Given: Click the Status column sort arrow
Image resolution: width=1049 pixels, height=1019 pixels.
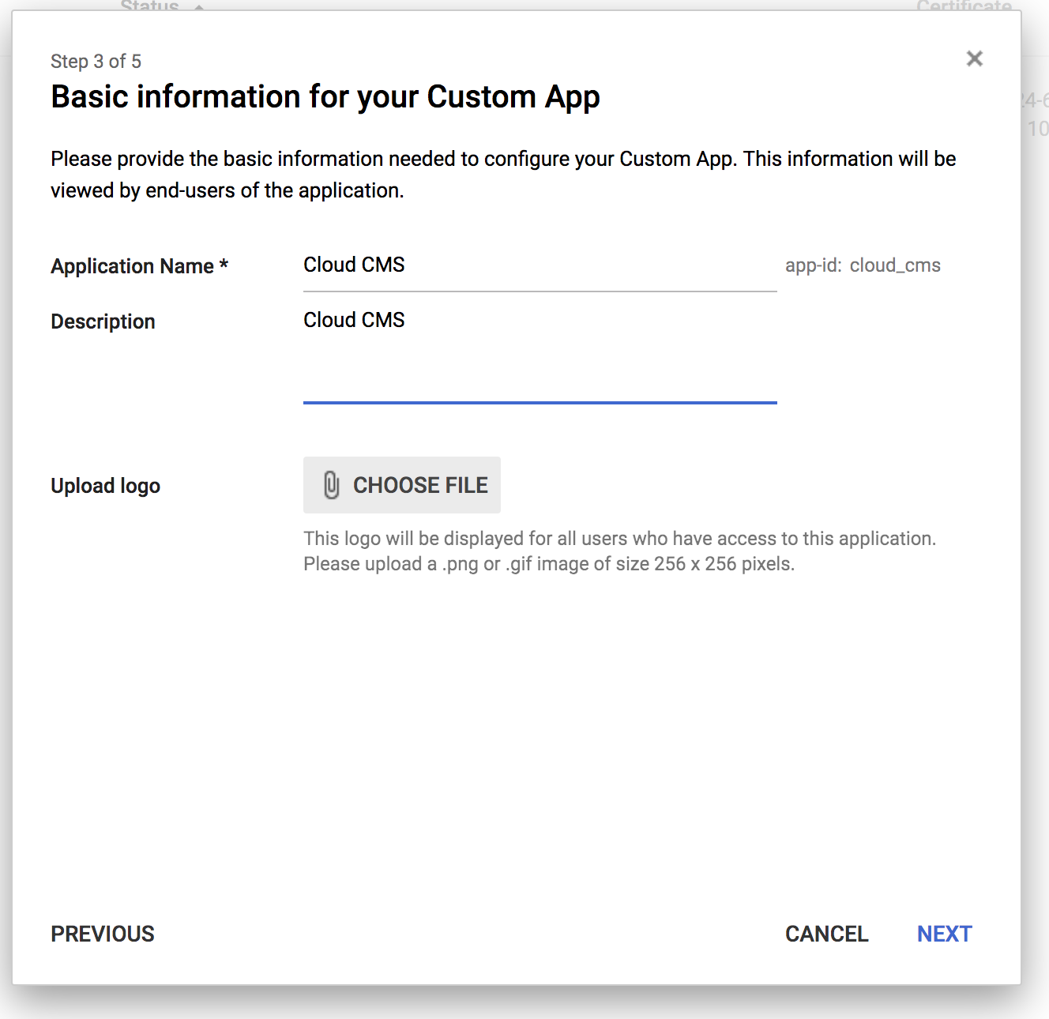Looking at the screenshot, I should click(199, 7).
